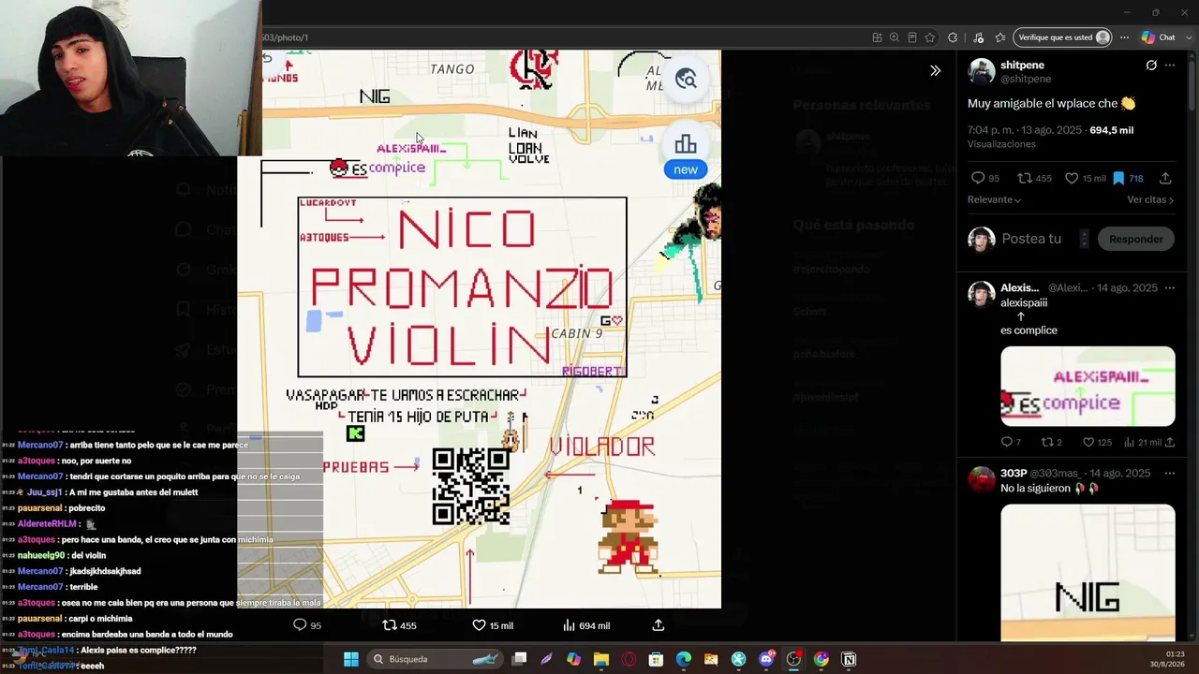Click the tweet text 'Muy amigable el wplace che'
Viewport: 1199px width, 674px height.
point(1044,103)
